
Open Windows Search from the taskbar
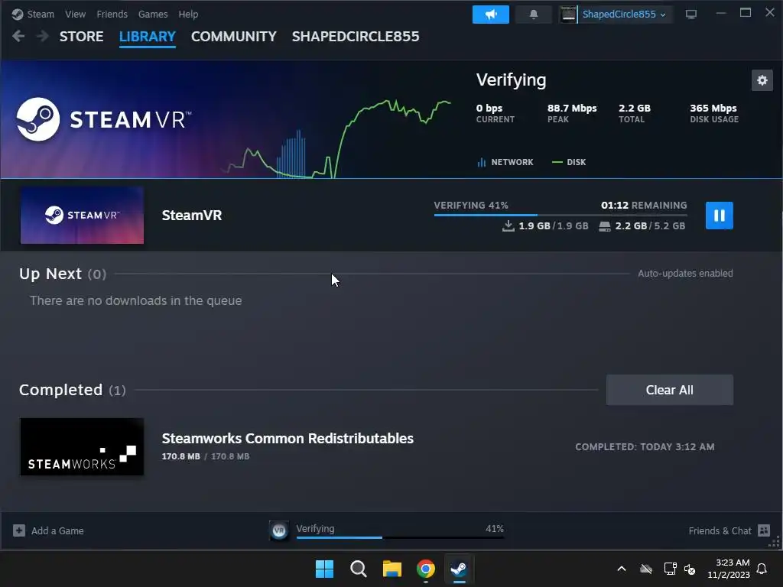pos(359,569)
